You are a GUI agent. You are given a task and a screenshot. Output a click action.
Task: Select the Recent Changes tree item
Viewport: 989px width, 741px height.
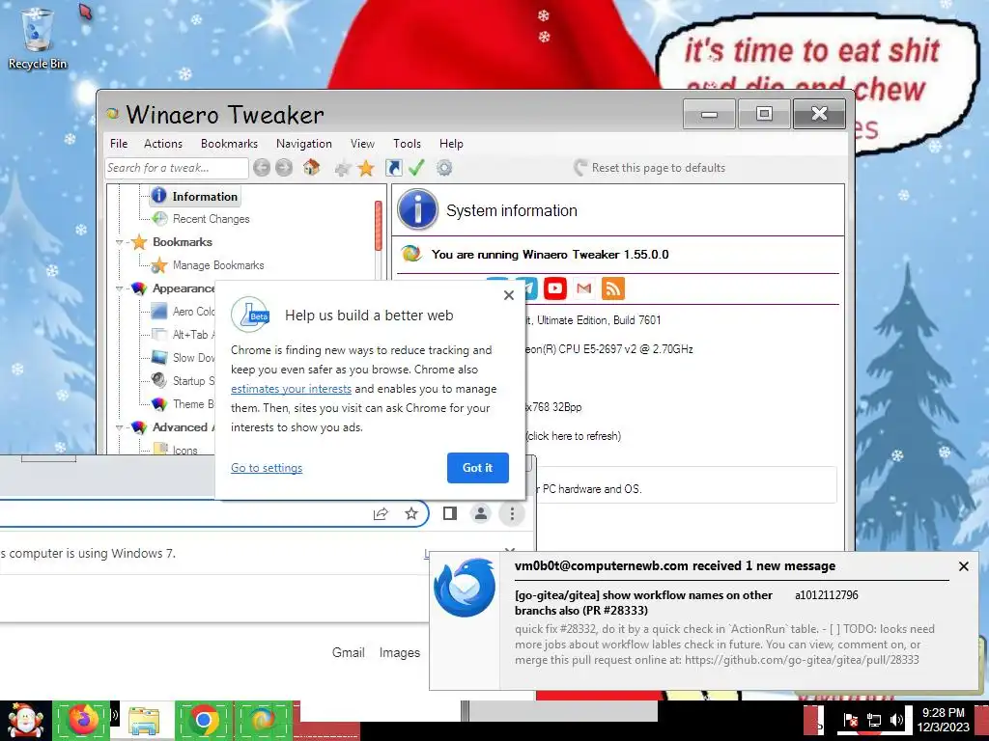click(x=202, y=219)
